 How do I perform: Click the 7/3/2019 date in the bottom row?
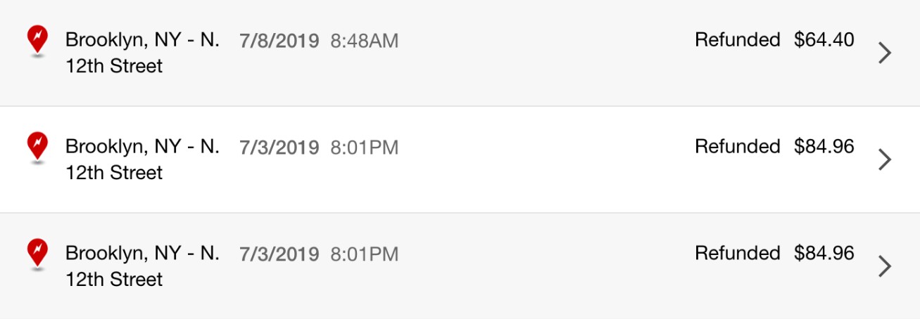(279, 254)
